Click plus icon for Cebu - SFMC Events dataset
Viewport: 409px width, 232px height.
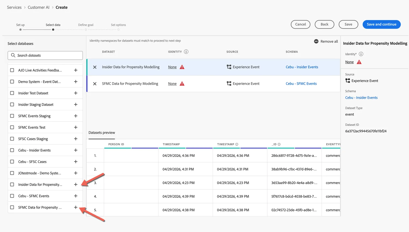click(76, 196)
